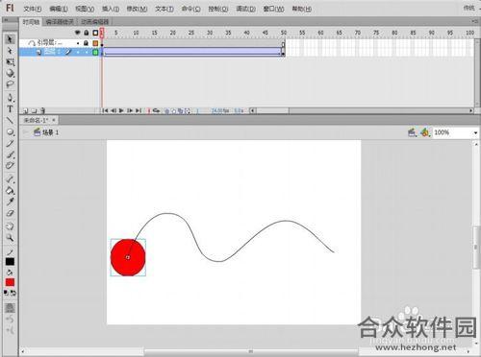Open the 控制(O) menu
Screen dimensions: 481x357
218,9
